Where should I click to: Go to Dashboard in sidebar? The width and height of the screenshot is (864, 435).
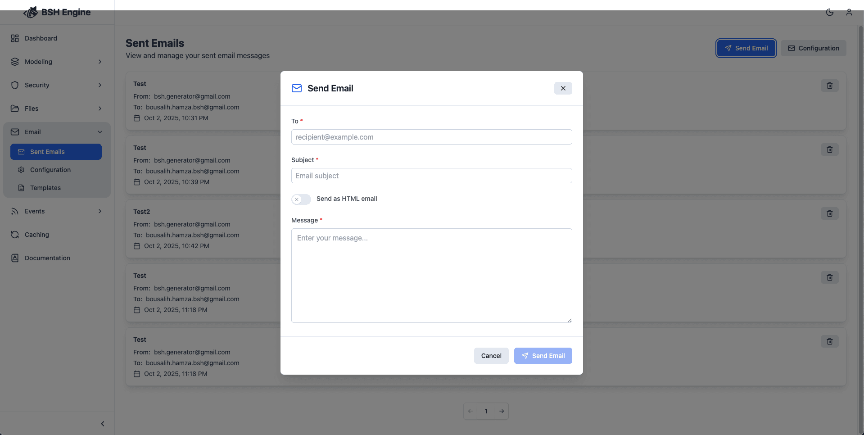click(x=41, y=38)
